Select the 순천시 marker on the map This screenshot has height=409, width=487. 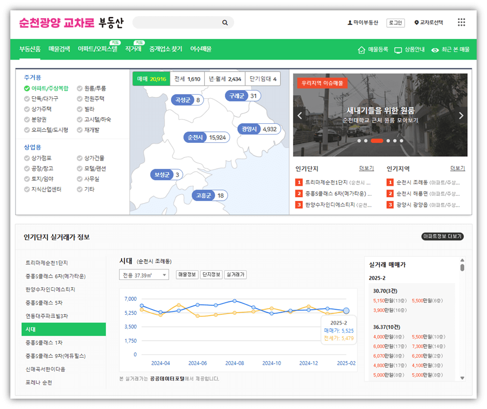pos(206,137)
